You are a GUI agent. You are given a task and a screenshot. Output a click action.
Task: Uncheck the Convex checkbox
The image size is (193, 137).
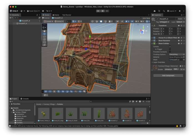(x=170, y=47)
